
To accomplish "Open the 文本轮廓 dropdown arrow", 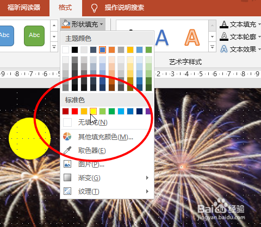I will point(259,36).
